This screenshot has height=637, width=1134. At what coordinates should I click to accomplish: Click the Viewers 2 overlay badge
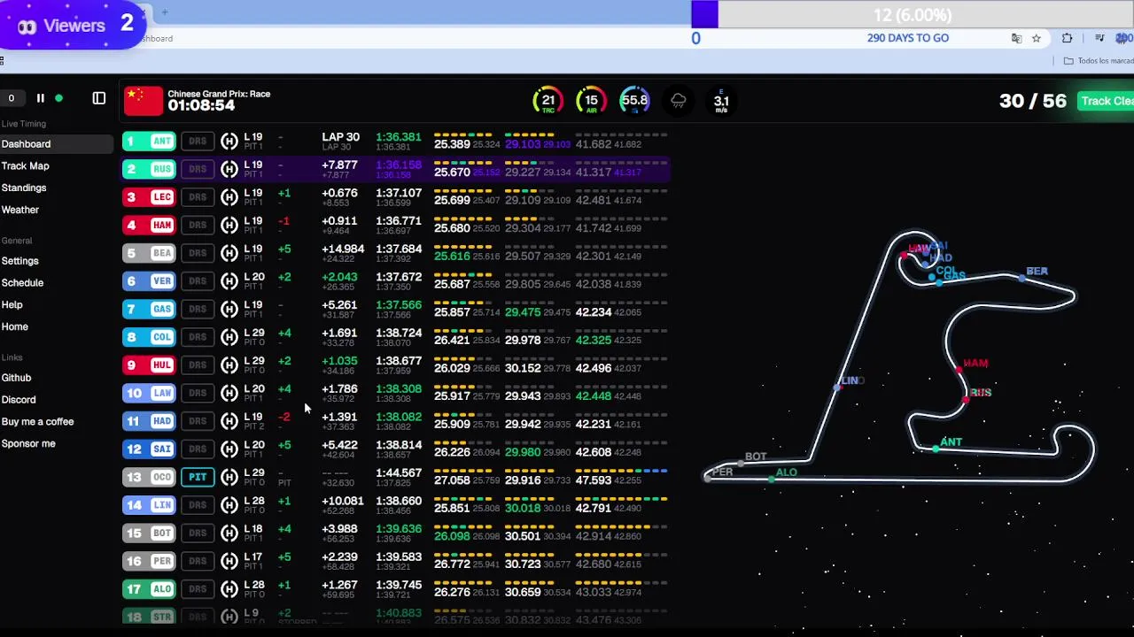click(x=74, y=25)
